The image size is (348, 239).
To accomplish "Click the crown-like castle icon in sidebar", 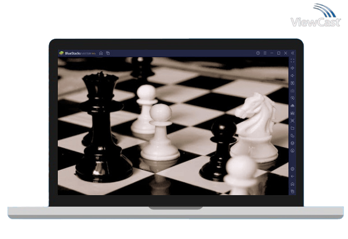I will (293, 113).
